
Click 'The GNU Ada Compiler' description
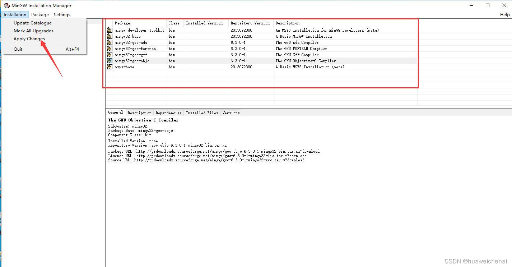[297, 42]
